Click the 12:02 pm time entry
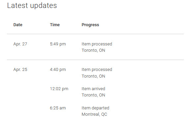The image size is (193, 120). 59,89
